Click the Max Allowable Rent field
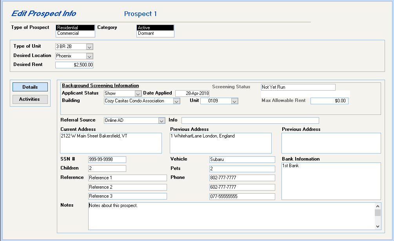This screenshot has width=394, height=241. click(329, 101)
